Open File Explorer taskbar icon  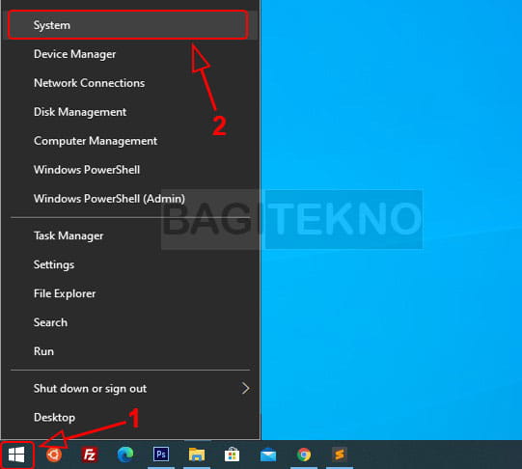coord(197,455)
